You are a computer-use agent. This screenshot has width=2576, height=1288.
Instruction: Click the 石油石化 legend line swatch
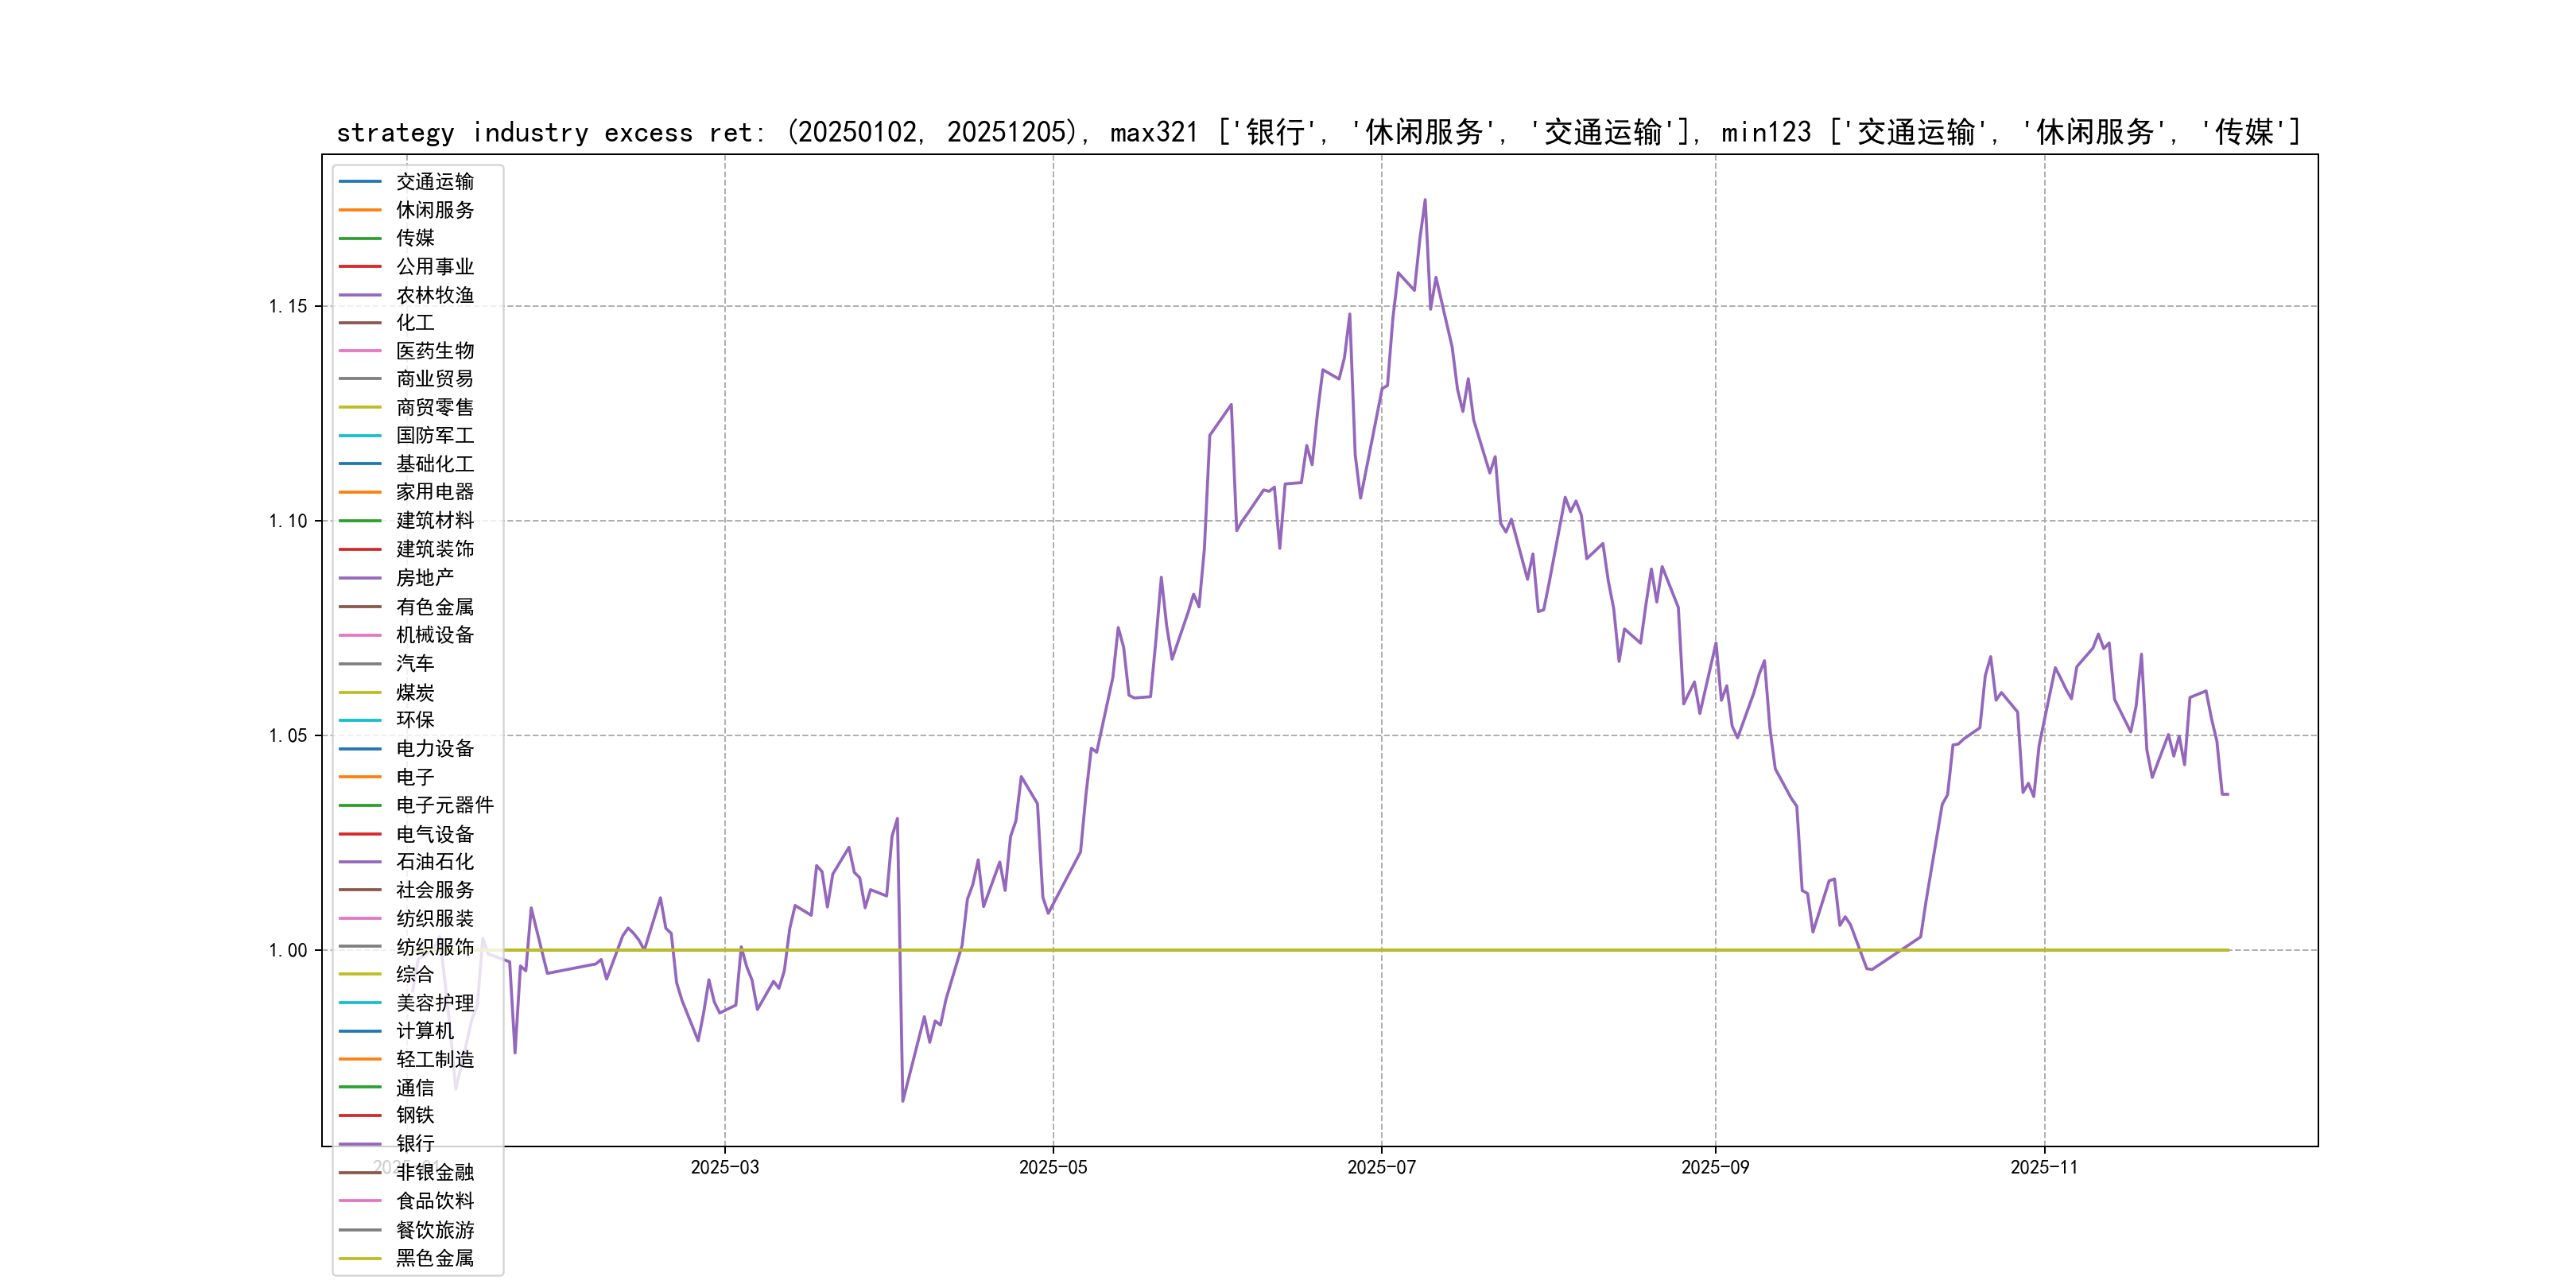360,862
